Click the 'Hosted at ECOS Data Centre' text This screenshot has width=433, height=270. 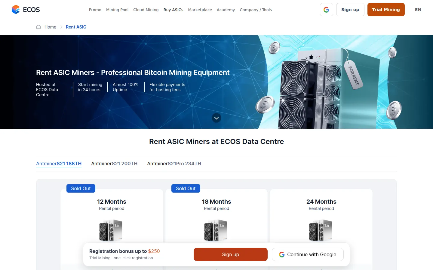(x=47, y=90)
